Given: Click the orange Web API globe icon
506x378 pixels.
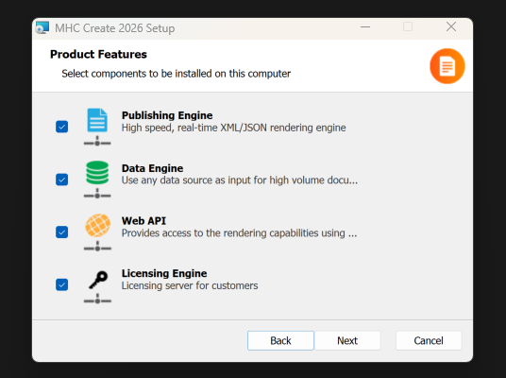Looking at the screenshot, I should click(x=98, y=225).
